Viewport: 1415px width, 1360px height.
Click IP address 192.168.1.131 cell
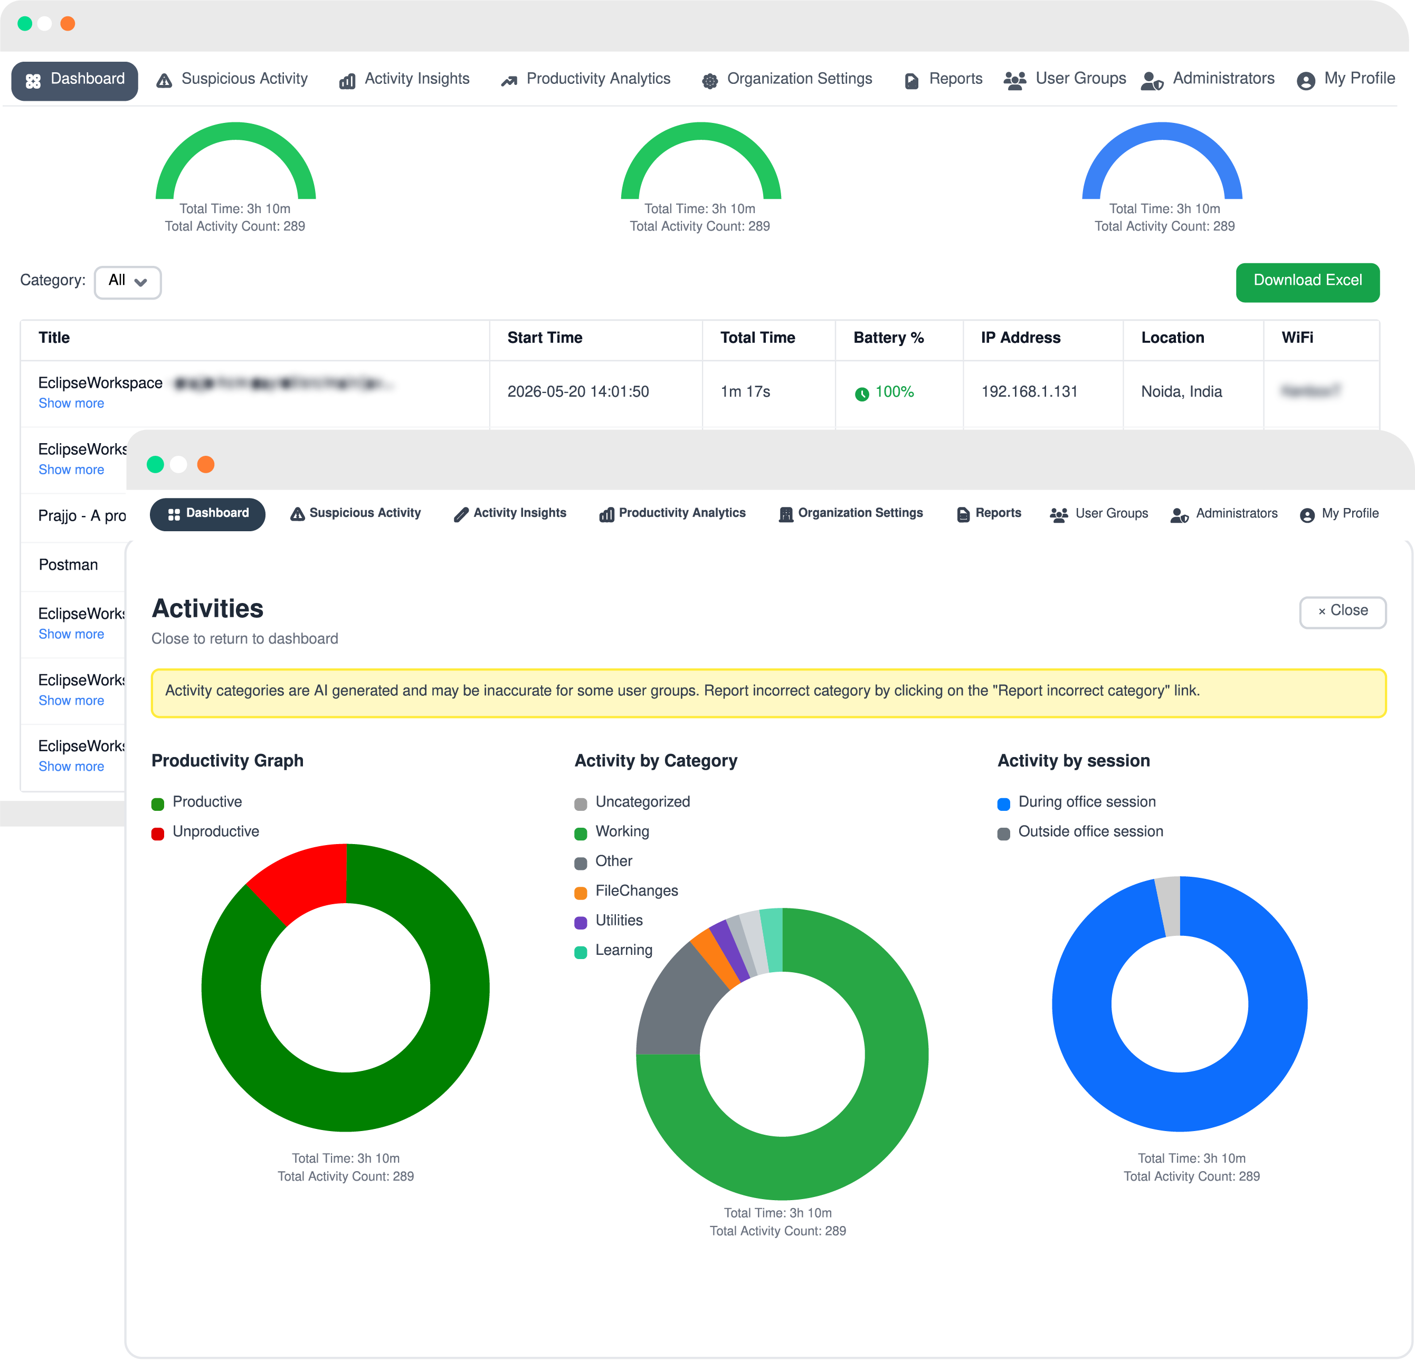[1029, 392]
